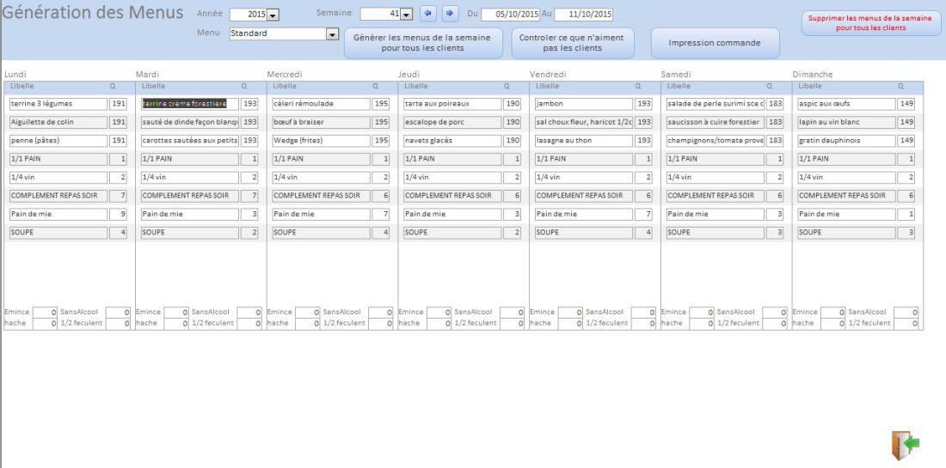Select Dimanche's gratin dauphinois entry
The image size is (946, 468).
845,140
